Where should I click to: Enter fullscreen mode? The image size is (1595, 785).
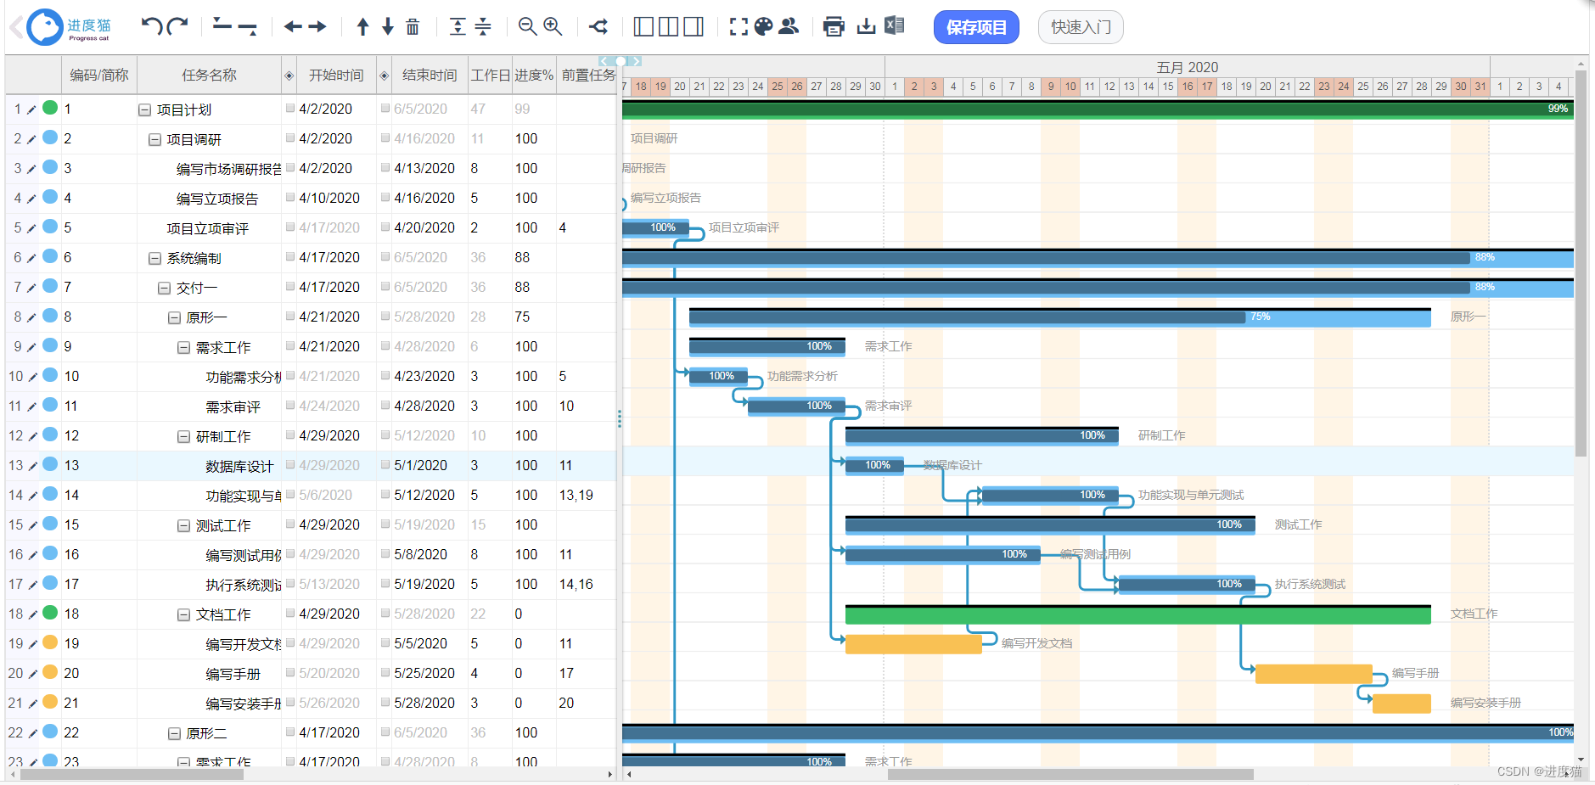739,27
